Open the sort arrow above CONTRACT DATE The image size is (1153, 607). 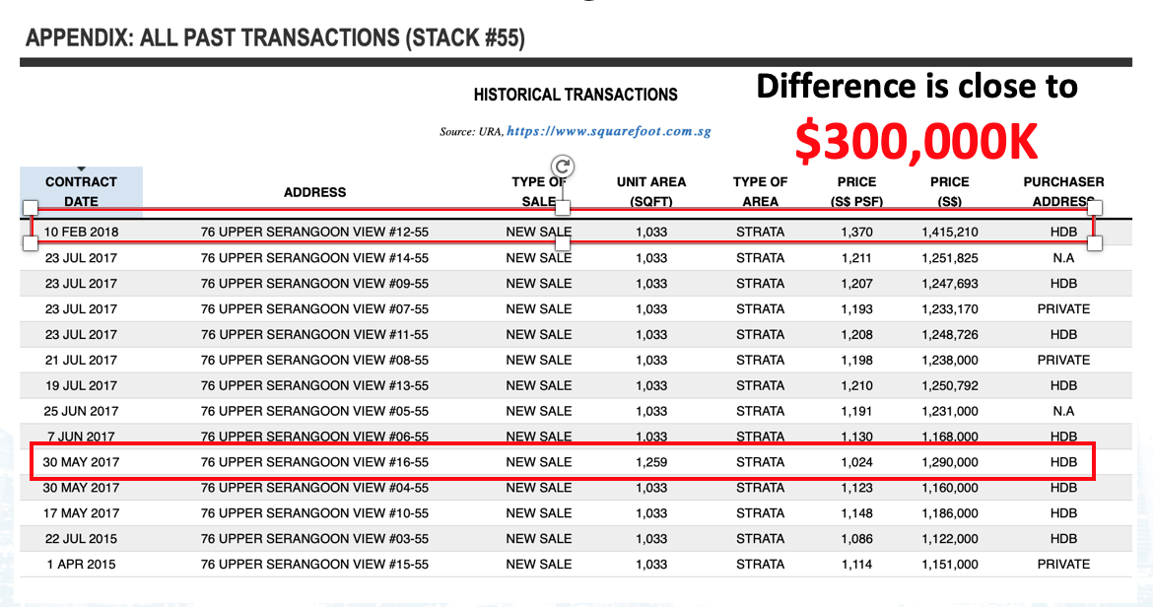click(x=82, y=169)
